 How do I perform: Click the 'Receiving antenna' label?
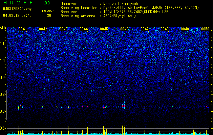[78, 16]
